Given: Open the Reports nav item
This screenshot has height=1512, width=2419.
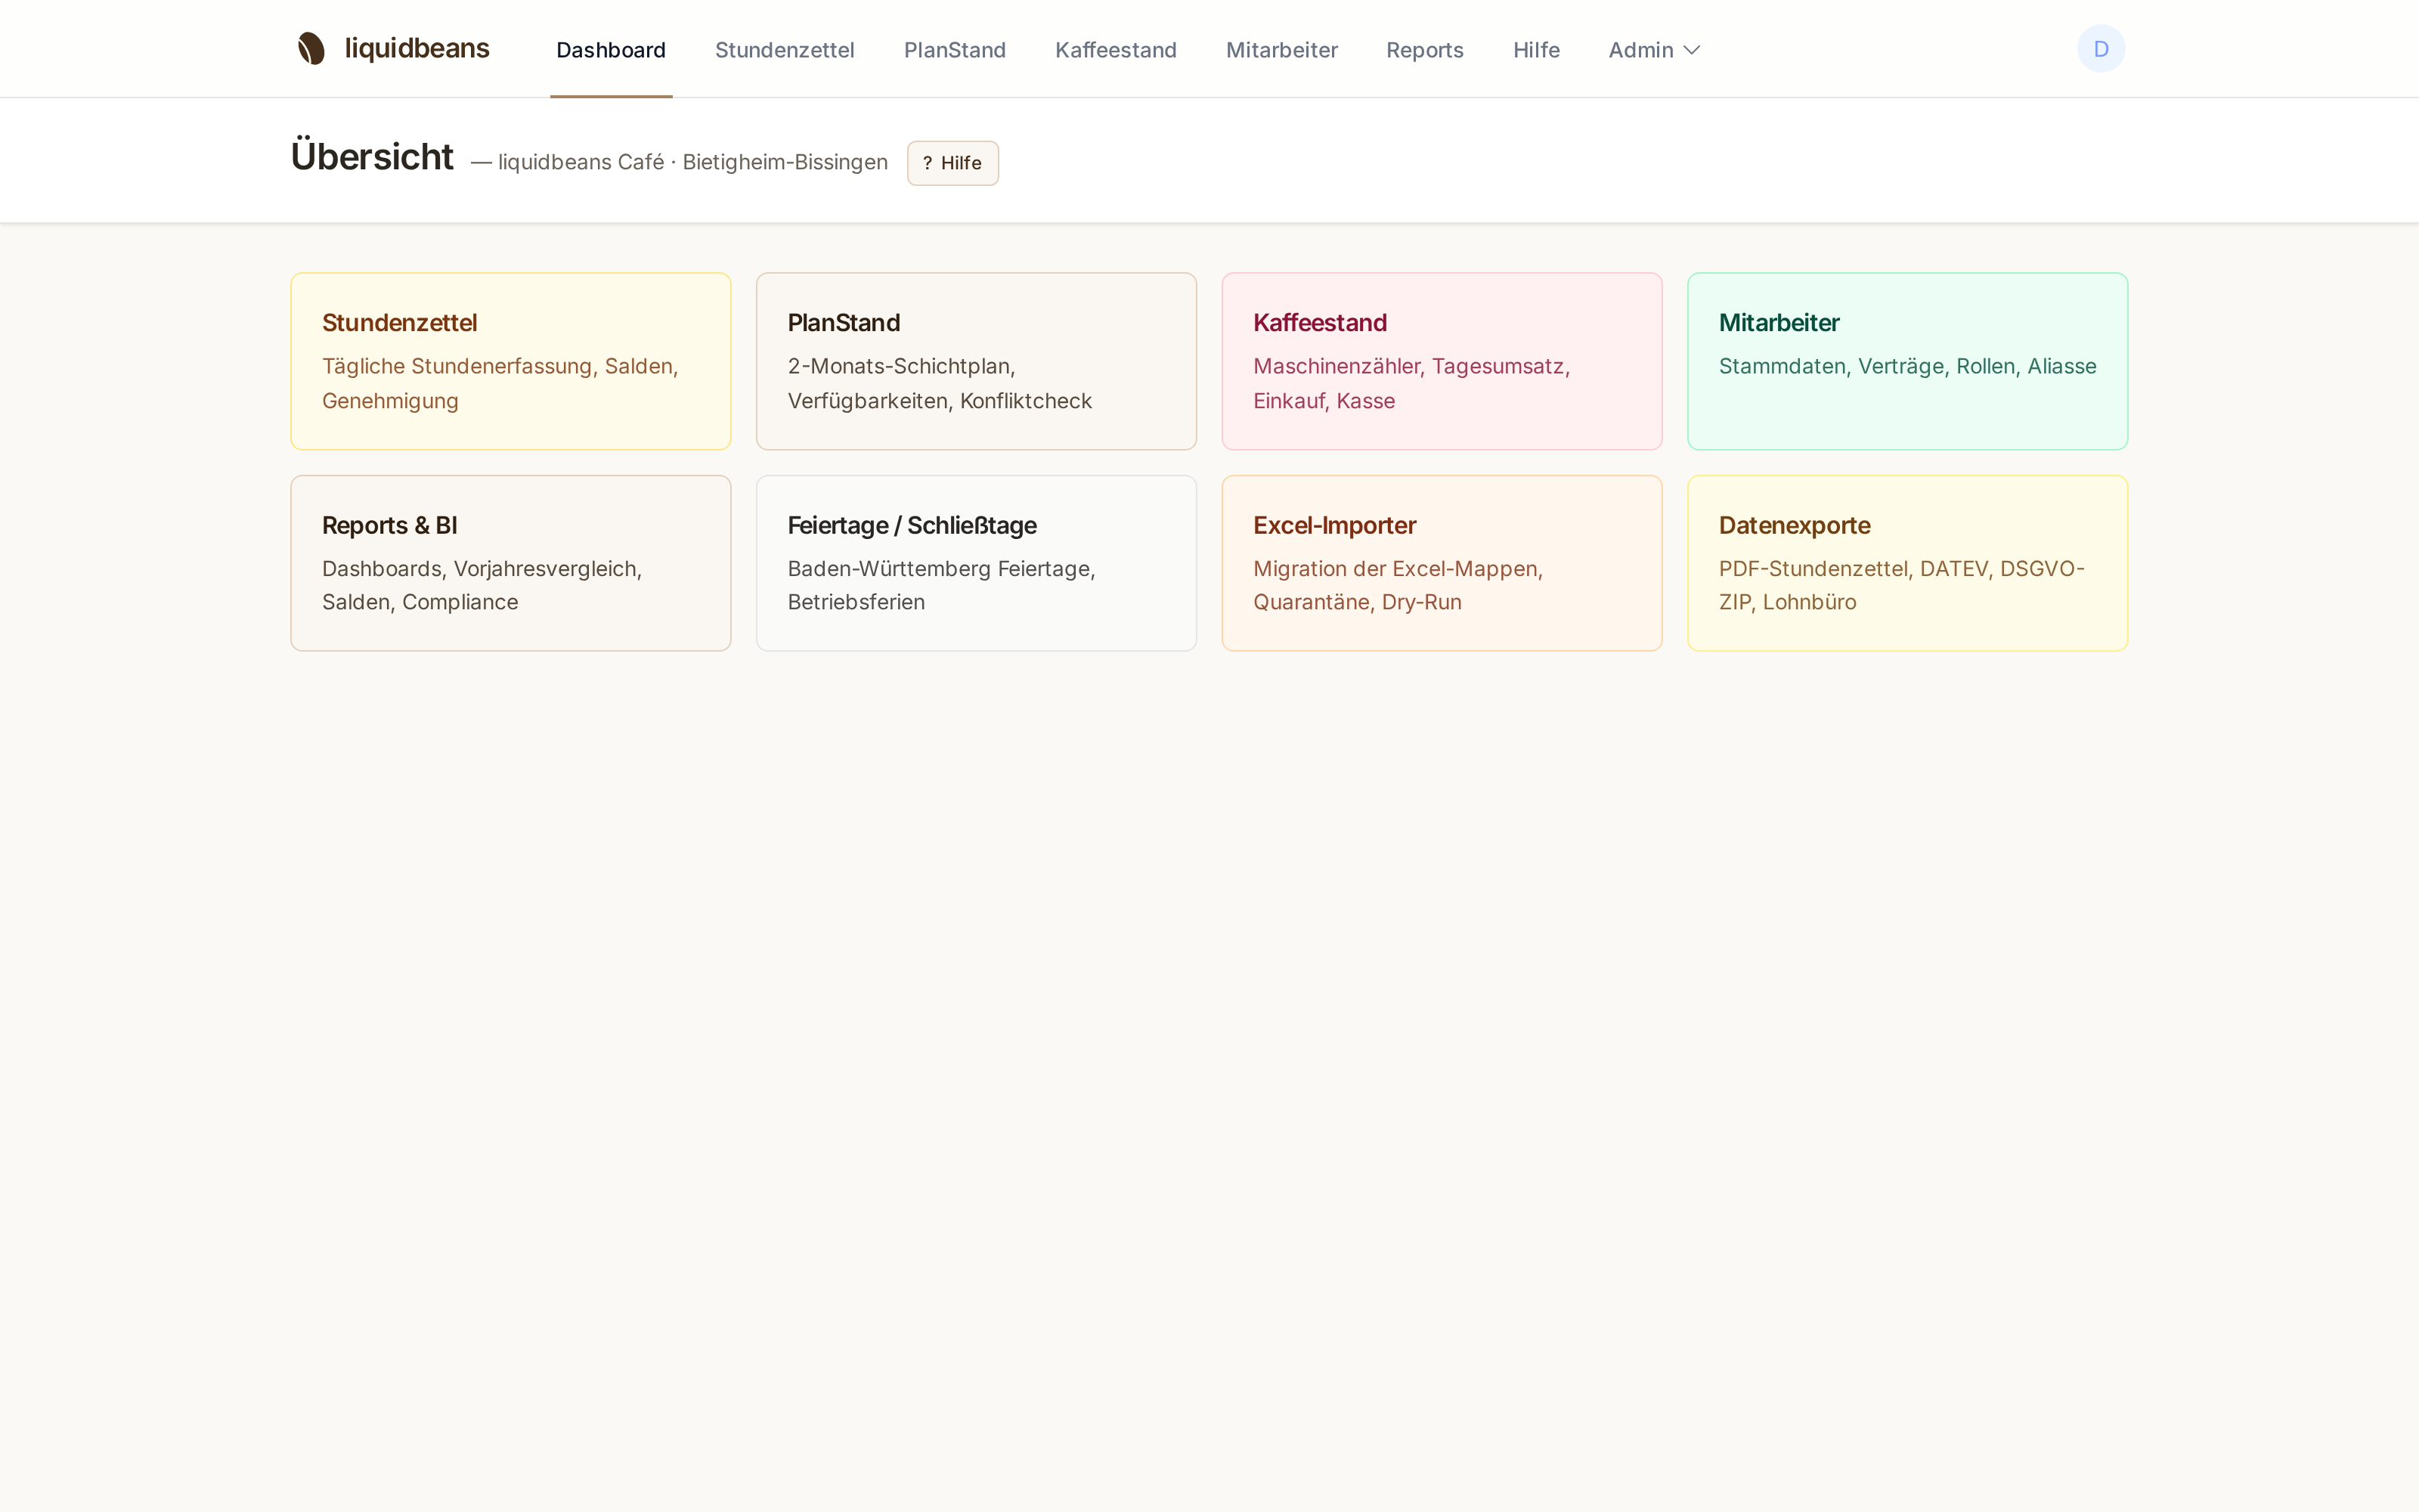Looking at the screenshot, I should [x=1424, y=50].
